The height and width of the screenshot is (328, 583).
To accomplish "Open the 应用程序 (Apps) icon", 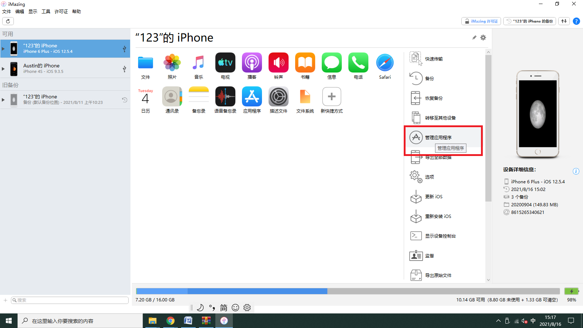I will pos(252,97).
